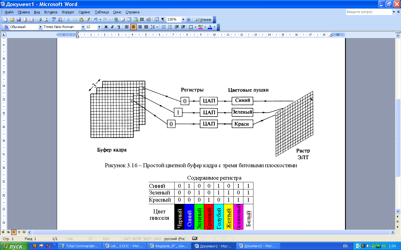
Task: Open the Вставка menu
Action: 51,12
